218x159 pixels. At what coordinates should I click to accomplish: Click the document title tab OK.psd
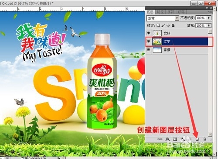[x=26, y=3]
